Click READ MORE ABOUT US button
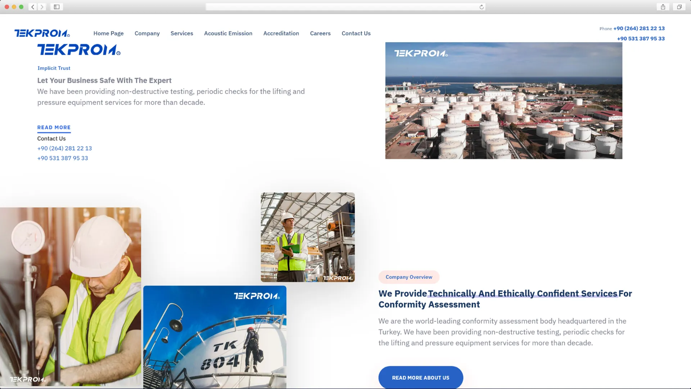The width and height of the screenshot is (691, 389). pos(421,377)
